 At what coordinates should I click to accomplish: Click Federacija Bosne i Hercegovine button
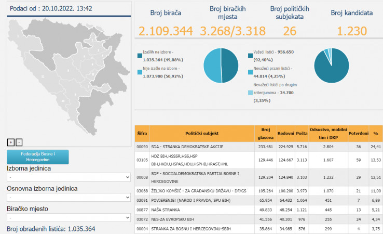pos(37,157)
